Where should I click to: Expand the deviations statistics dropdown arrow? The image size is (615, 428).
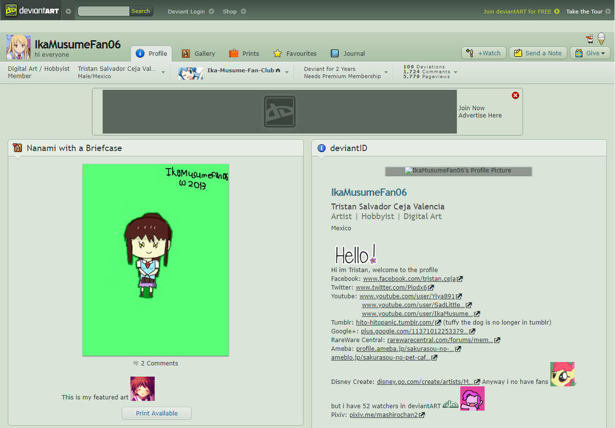(x=456, y=72)
